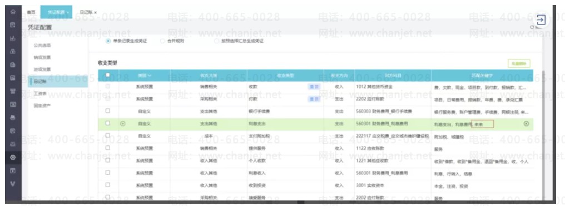Viewport: 565px width, 211px height.
Task: Click the exit arrow icon at top right
Action: 541,19
